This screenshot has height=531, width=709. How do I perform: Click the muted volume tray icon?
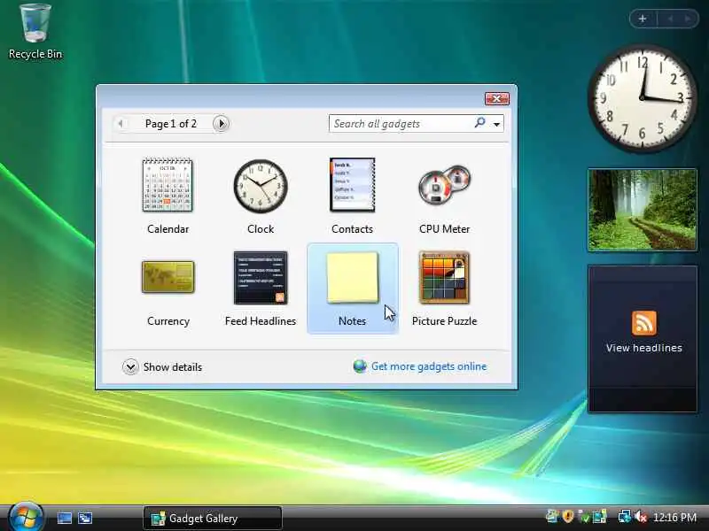click(641, 517)
